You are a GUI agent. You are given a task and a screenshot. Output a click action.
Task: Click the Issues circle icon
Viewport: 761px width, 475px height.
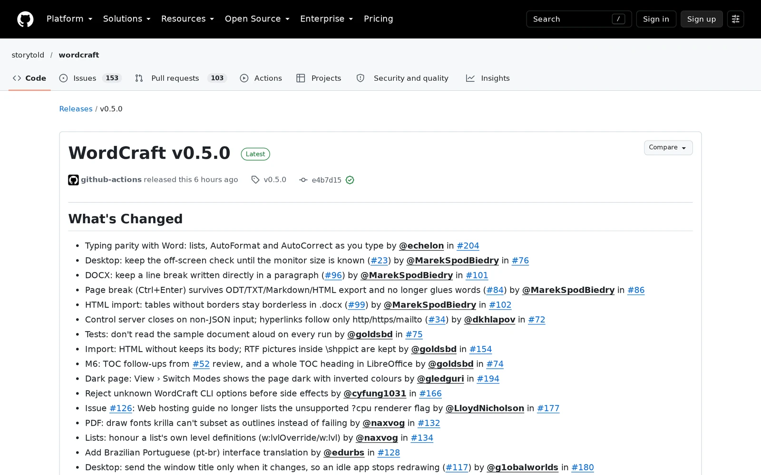(x=63, y=78)
